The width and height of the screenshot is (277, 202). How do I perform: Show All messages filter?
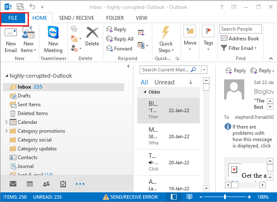pos(144,82)
